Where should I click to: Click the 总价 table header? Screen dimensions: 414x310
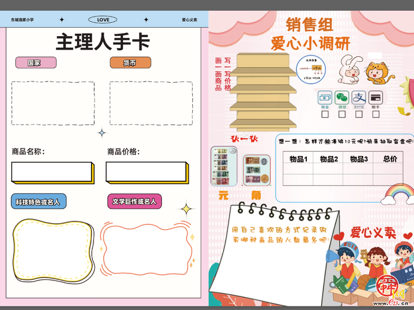point(390,159)
